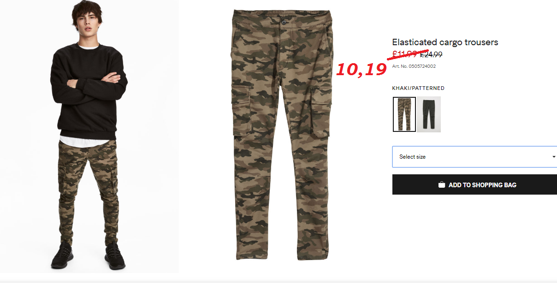Select the khaki camouflage colour swatch

404,114
